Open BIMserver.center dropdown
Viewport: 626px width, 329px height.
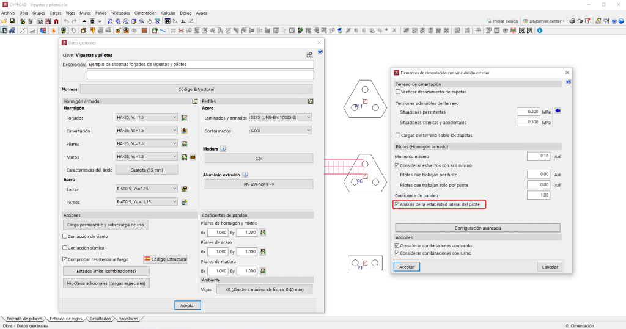[x=543, y=21]
